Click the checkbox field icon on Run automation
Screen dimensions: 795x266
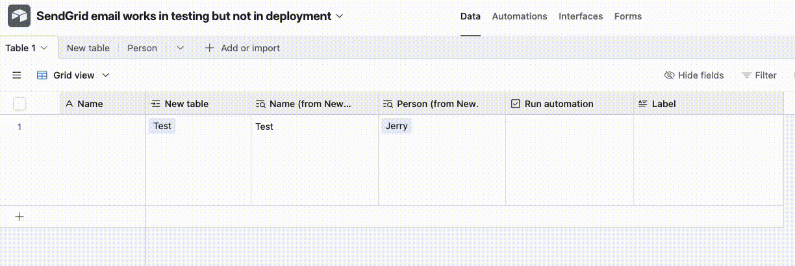pyautogui.click(x=516, y=104)
